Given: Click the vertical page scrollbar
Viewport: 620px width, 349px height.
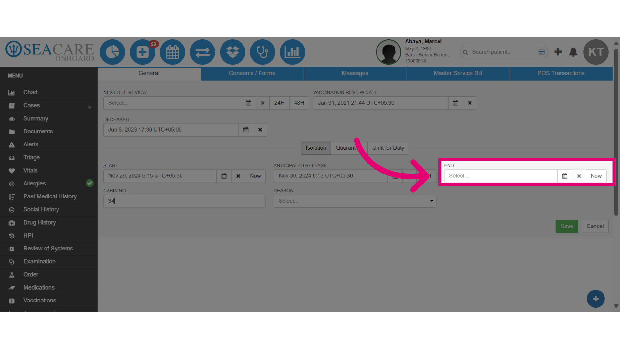Looking at the screenshot, I should click(x=616, y=132).
